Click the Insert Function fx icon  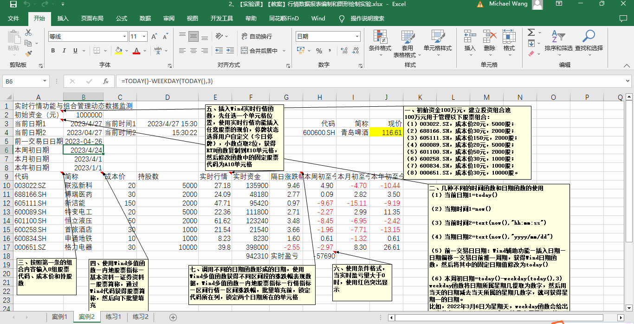coord(106,81)
